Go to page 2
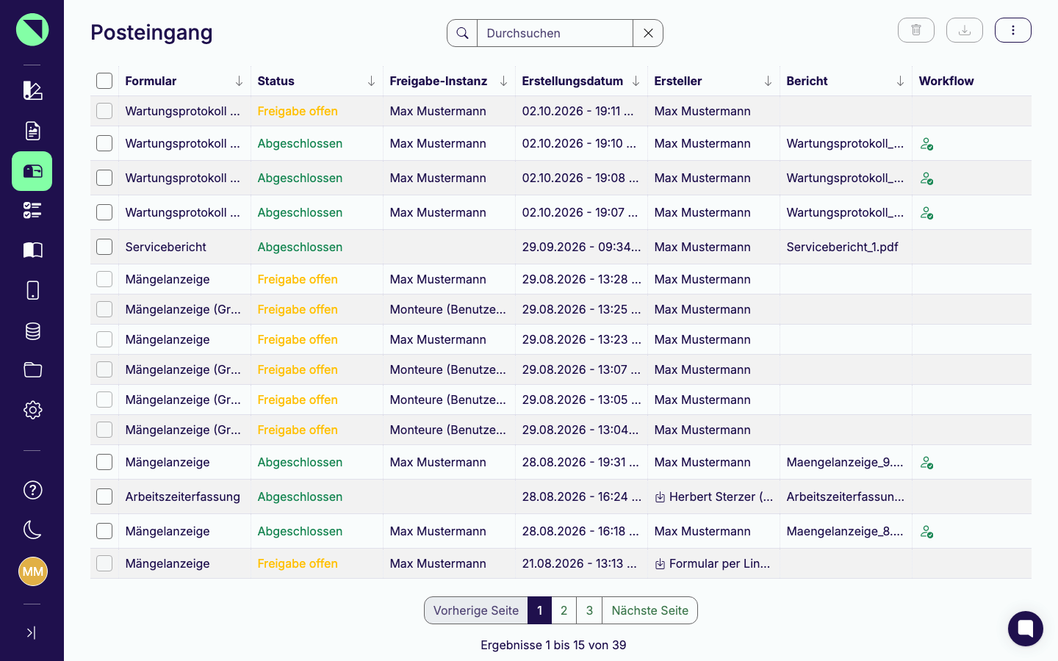This screenshot has width=1058, height=661. [x=564, y=610]
